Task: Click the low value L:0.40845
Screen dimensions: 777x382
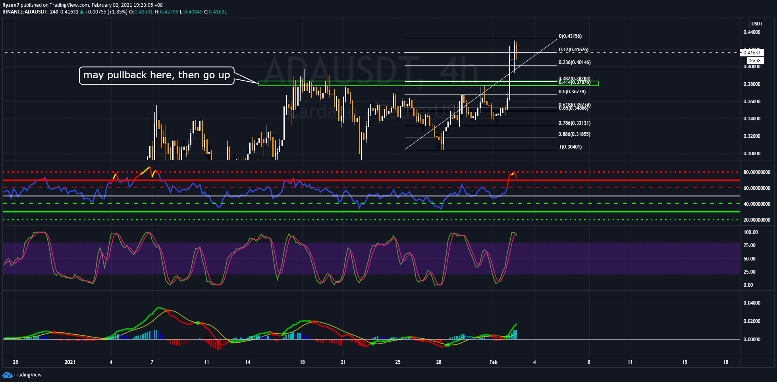Action: (191, 12)
